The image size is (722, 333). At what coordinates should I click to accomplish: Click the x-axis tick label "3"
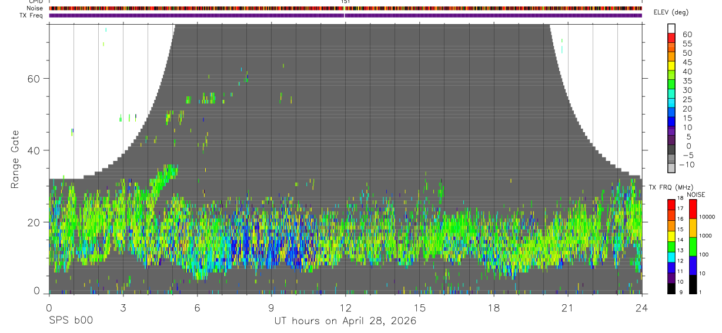[123, 308]
